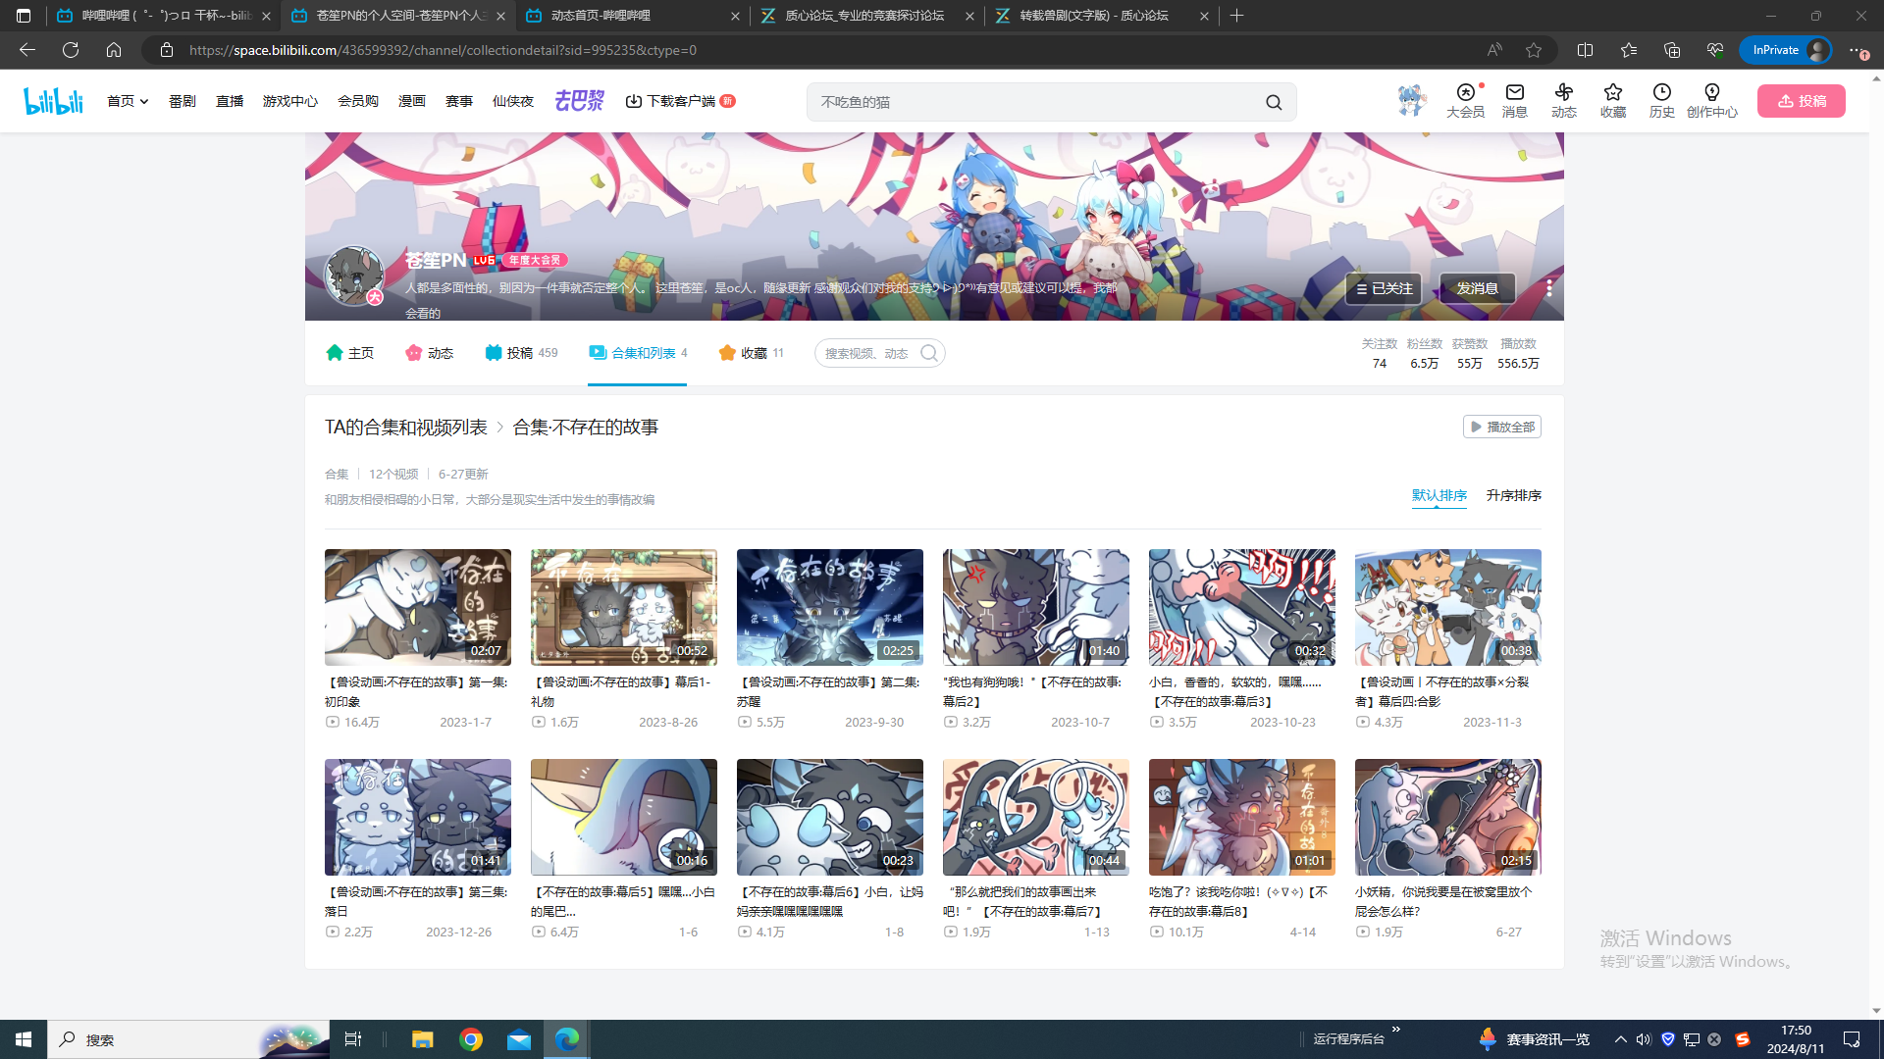Show hidden system tray icons

(1620, 1039)
